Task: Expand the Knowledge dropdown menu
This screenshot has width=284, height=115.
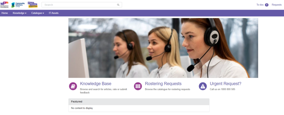Action: click(19, 13)
